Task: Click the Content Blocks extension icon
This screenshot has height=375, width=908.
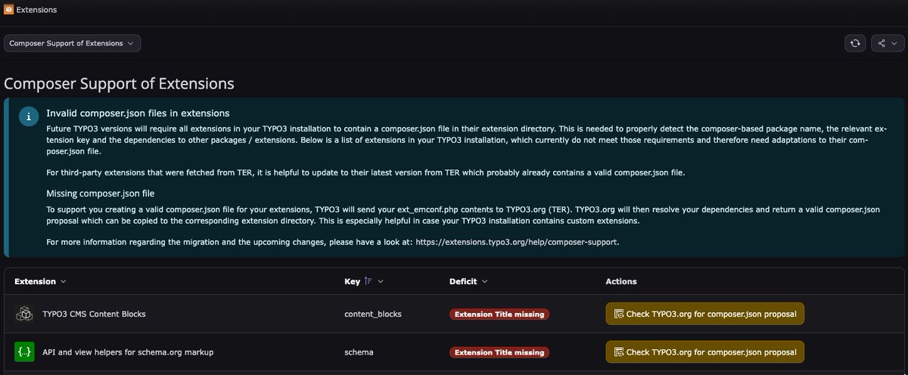Action: click(x=24, y=313)
